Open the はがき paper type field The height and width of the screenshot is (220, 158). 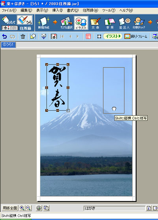114,208
